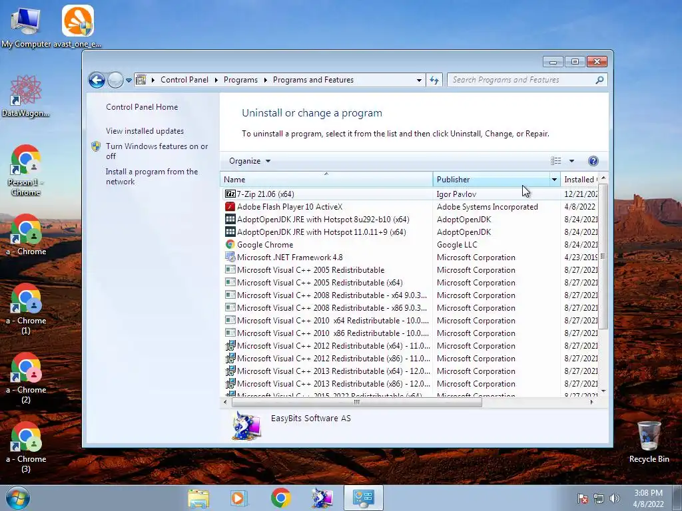Screen dimensions: 682x511
Task: Sort by the Installed On column header
Action: click(x=580, y=180)
